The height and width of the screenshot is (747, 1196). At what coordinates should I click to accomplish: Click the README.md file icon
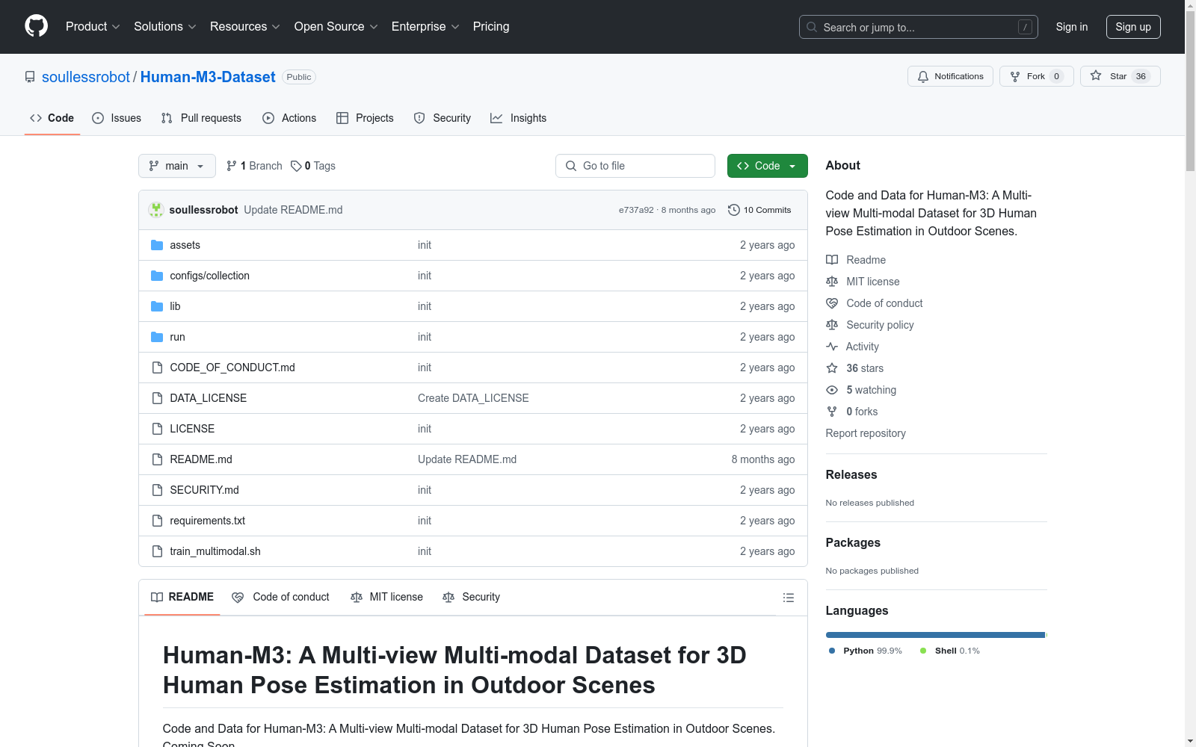click(x=157, y=459)
